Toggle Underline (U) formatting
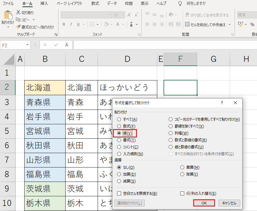 click(x=78, y=24)
